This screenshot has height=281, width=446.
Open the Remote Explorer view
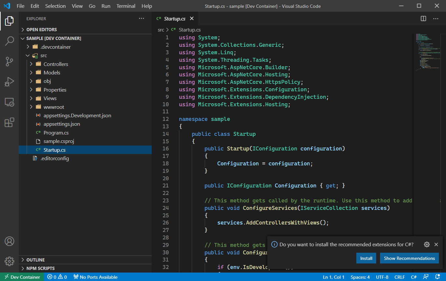[x=9, y=102]
